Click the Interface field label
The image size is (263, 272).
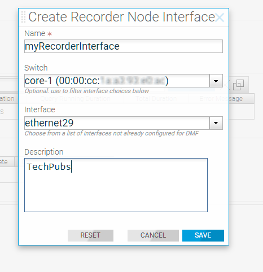pyautogui.click(x=40, y=109)
